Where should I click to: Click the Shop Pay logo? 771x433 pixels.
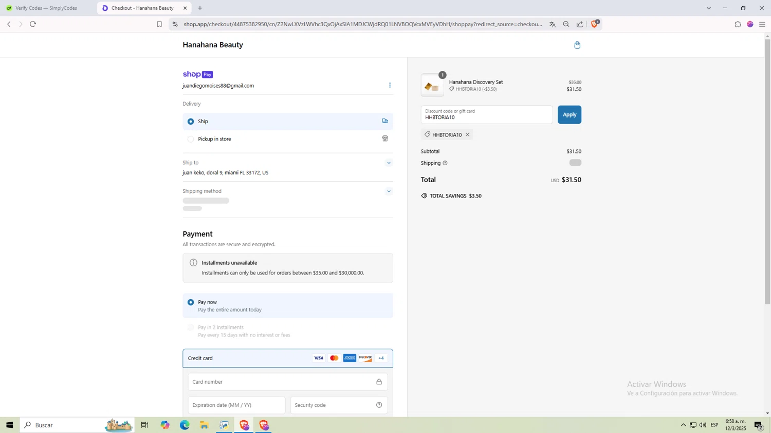pyautogui.click(x=198, y=74)
